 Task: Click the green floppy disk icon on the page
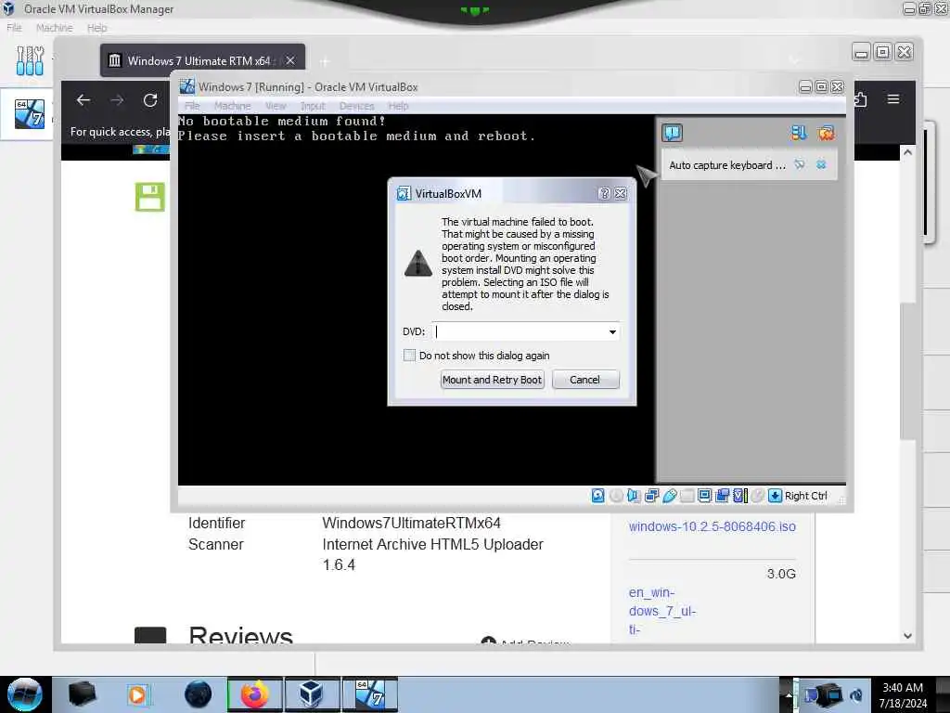point(149,197)
